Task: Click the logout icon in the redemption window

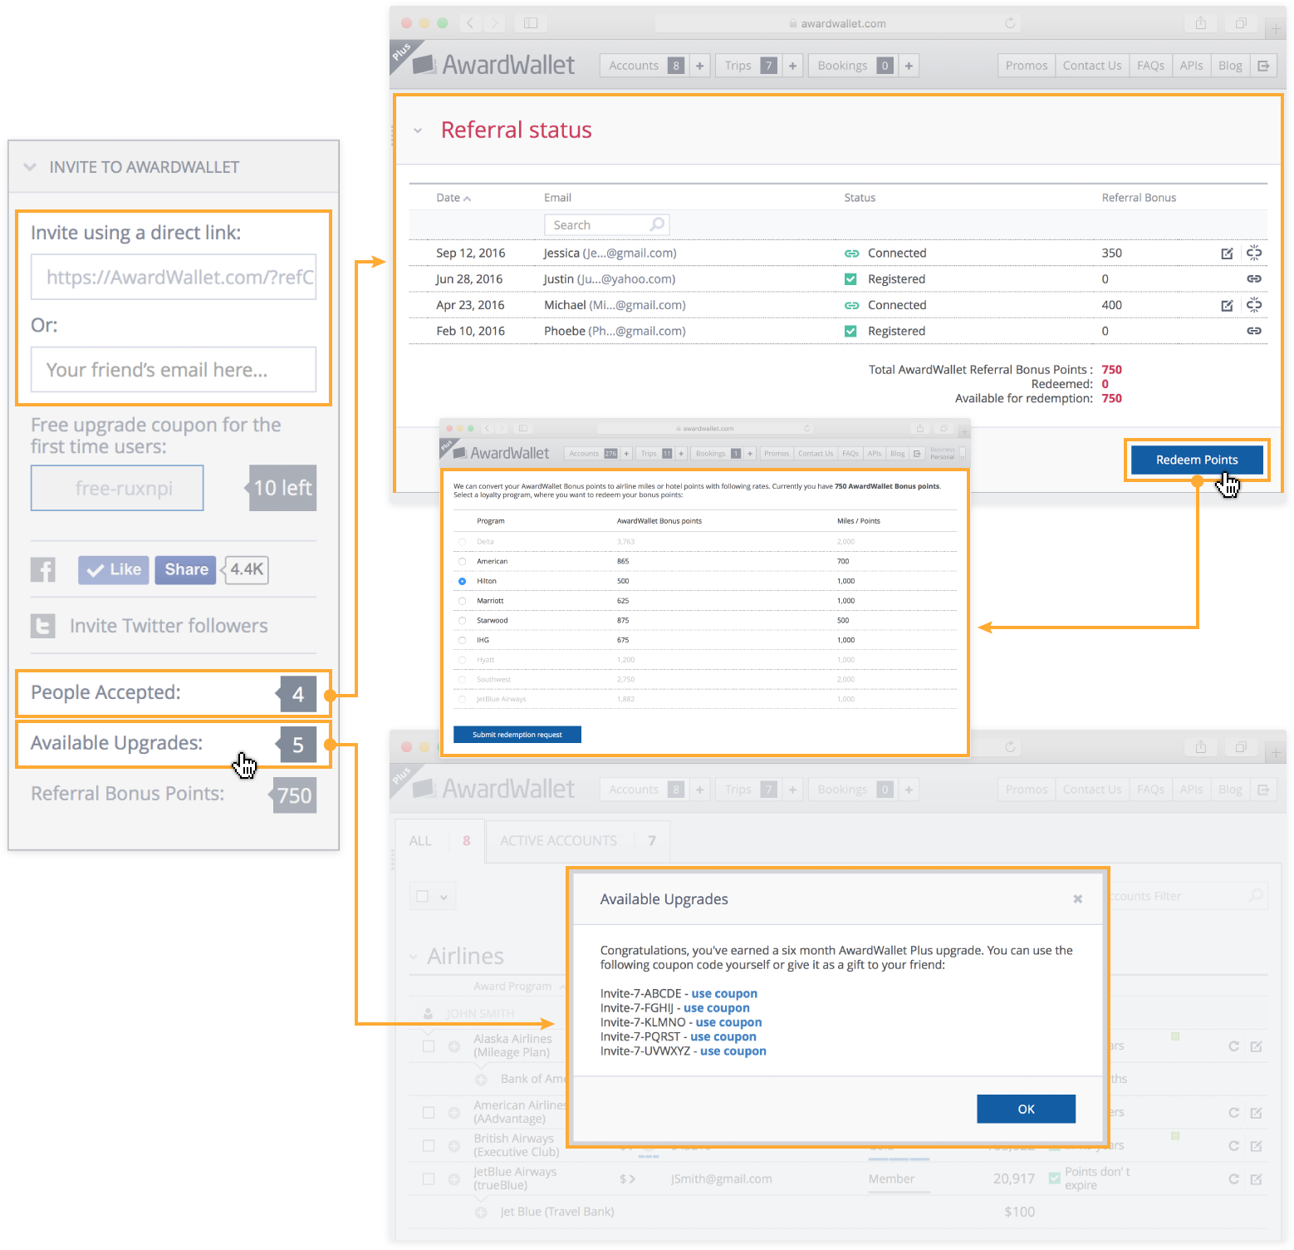Action: pos(917,454)
